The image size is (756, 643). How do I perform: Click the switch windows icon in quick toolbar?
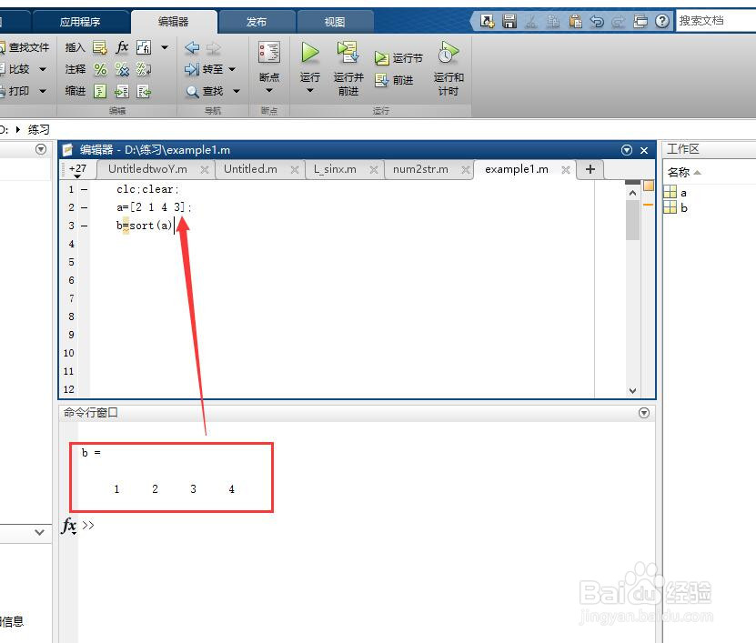pyautogui.click(x=640, y=21)
